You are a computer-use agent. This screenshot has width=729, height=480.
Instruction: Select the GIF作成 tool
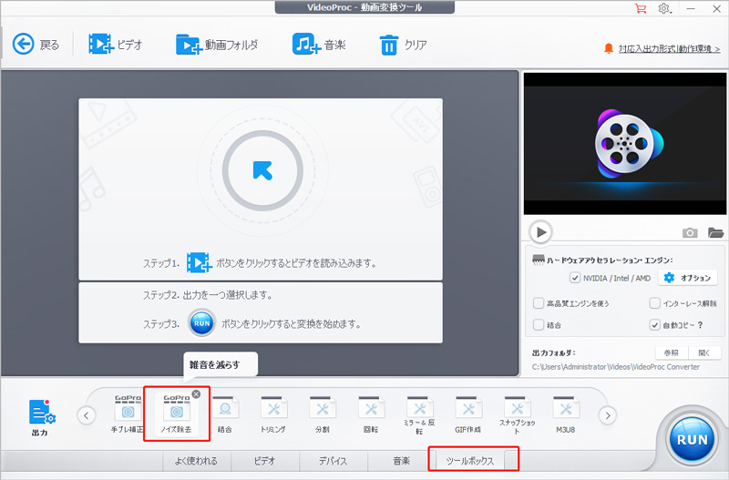tap(468, 414)
